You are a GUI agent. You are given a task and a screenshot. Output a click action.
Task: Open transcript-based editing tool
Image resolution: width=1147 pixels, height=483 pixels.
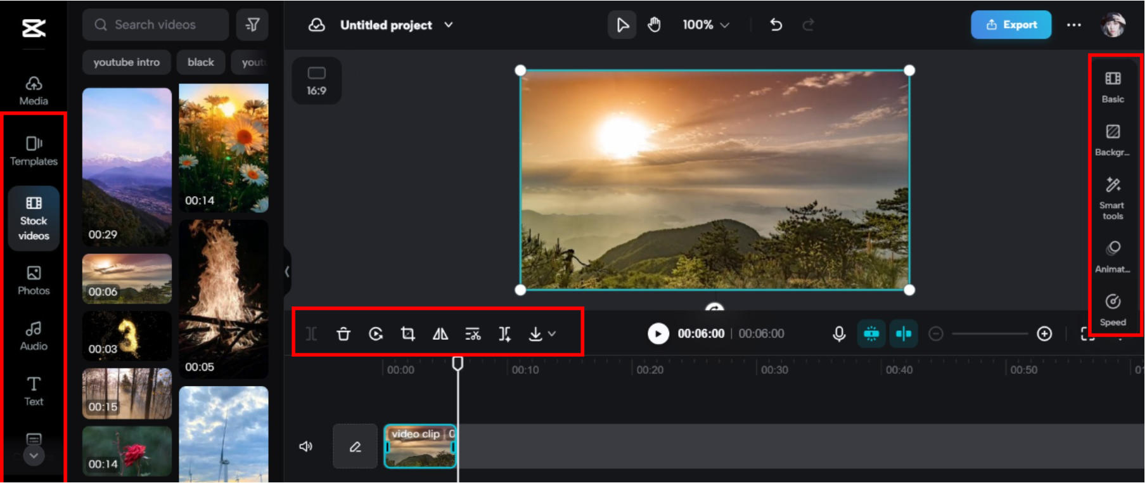point(473,333)
